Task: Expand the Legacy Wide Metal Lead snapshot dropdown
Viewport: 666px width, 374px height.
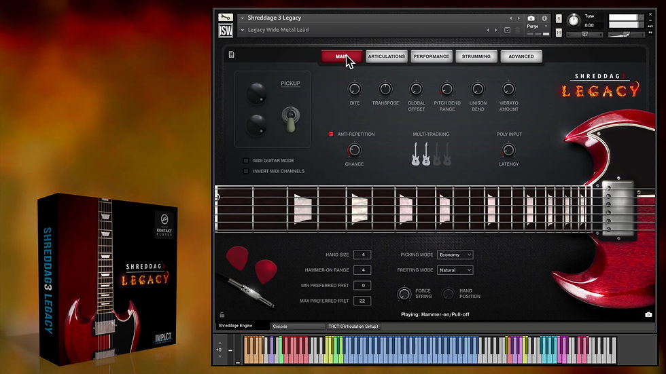Action: pos(242,30)
